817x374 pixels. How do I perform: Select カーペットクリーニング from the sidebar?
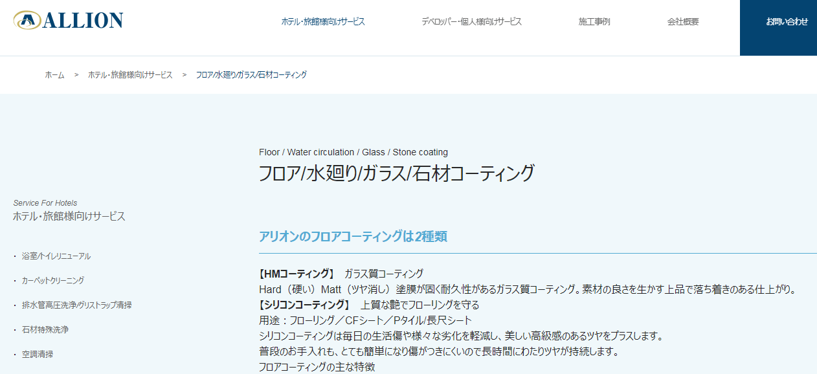[x=52, y=281]
